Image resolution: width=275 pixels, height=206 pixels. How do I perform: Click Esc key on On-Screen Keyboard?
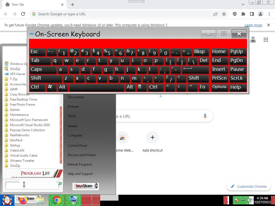(38, 52)
